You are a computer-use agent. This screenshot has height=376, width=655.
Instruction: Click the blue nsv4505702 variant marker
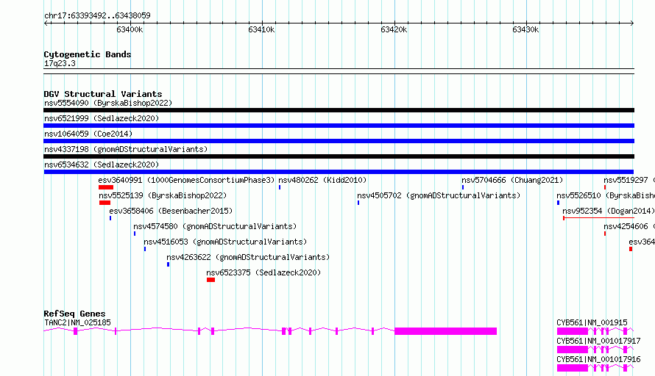(358, 203)
